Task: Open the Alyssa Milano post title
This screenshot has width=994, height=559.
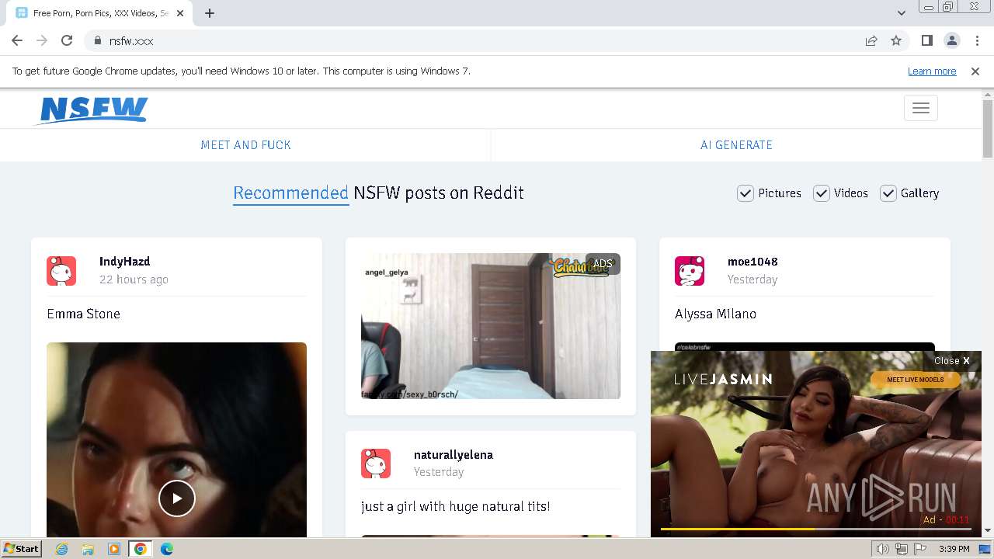Action: pos(715,314)
